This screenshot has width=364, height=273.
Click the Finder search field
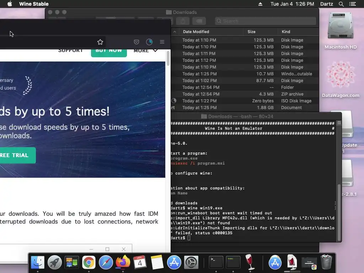pos(265,21)
